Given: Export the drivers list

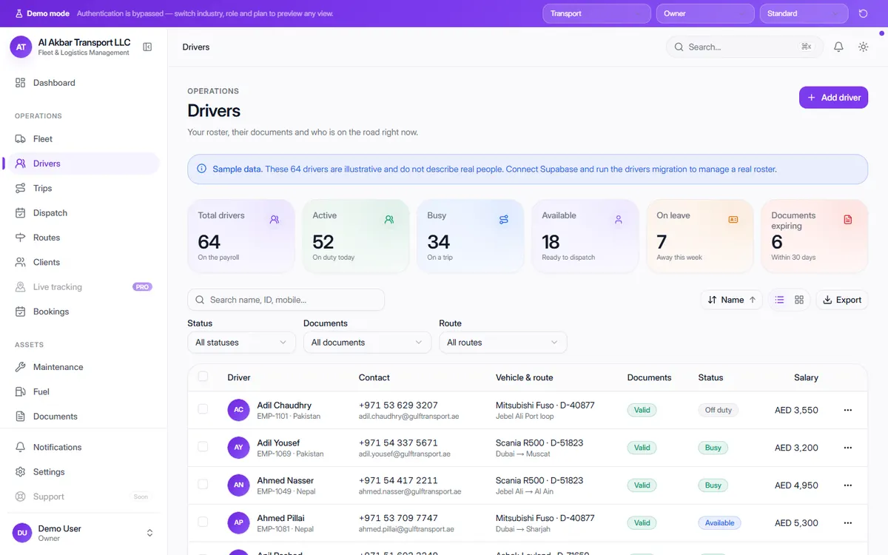Looking at the screenshot, I should pyautogui.click(x=842, y=300).
